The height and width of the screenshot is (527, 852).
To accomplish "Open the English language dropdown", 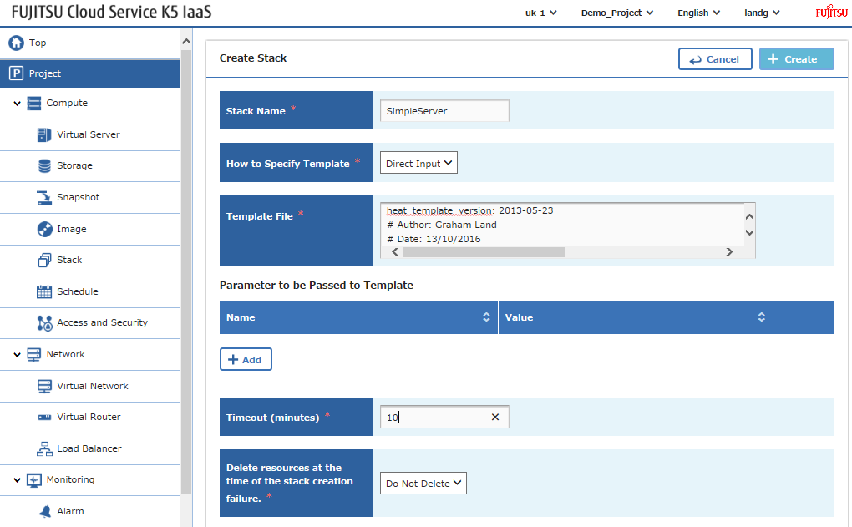I will tap(699, 13).
